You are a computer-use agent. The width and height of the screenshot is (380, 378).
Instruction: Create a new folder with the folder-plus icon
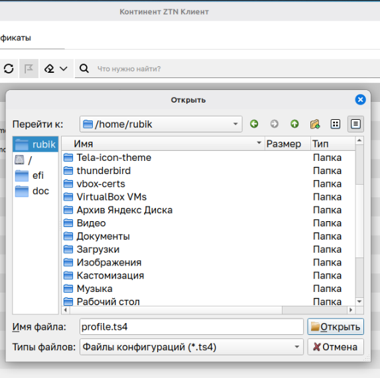click(x=315, y=124)
